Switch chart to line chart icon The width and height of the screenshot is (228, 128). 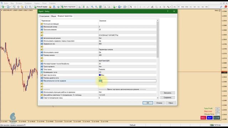(88, 7)
